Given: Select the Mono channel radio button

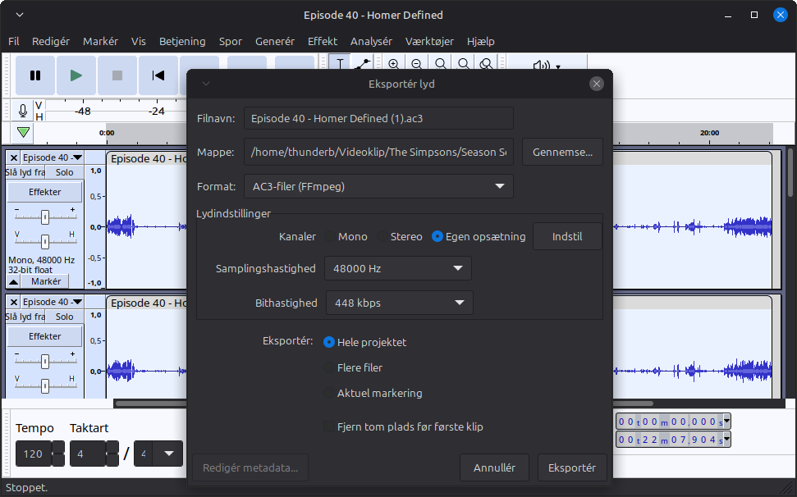Looking at the screenshot, I should 331,236.
